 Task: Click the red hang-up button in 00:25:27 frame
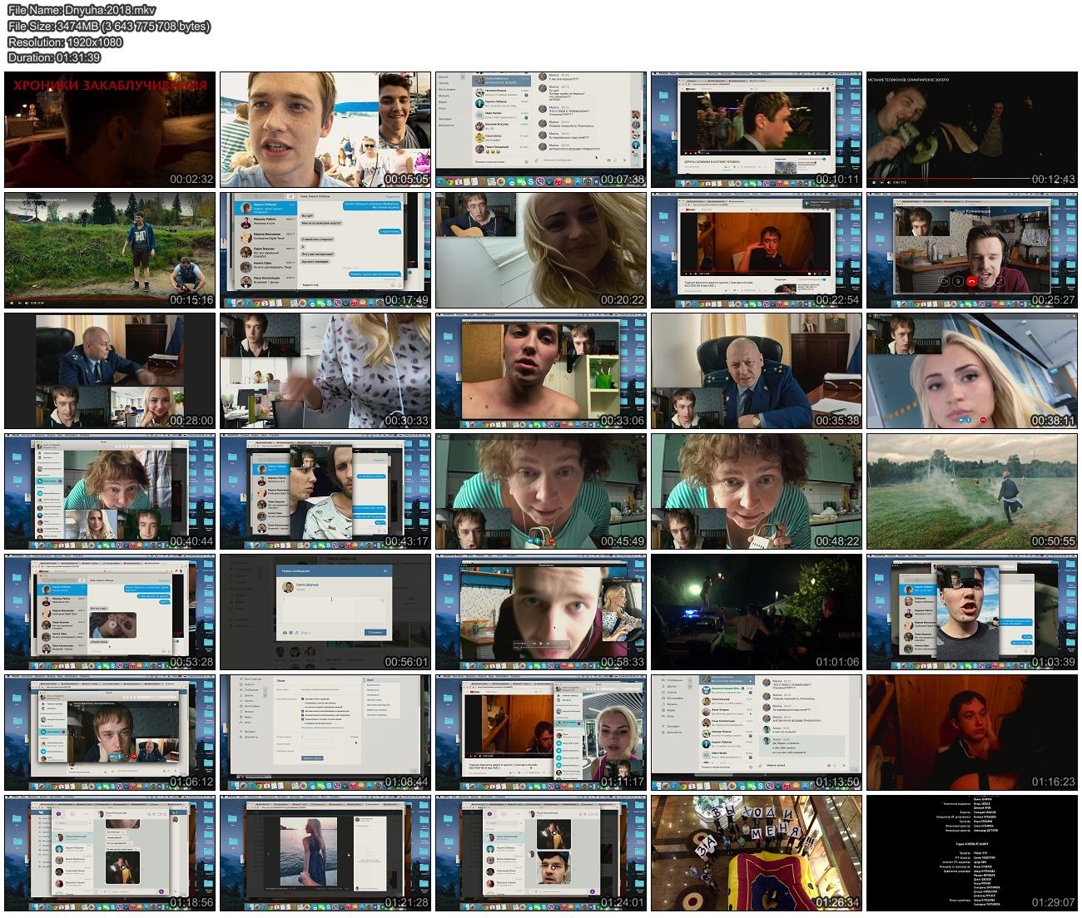970,280
